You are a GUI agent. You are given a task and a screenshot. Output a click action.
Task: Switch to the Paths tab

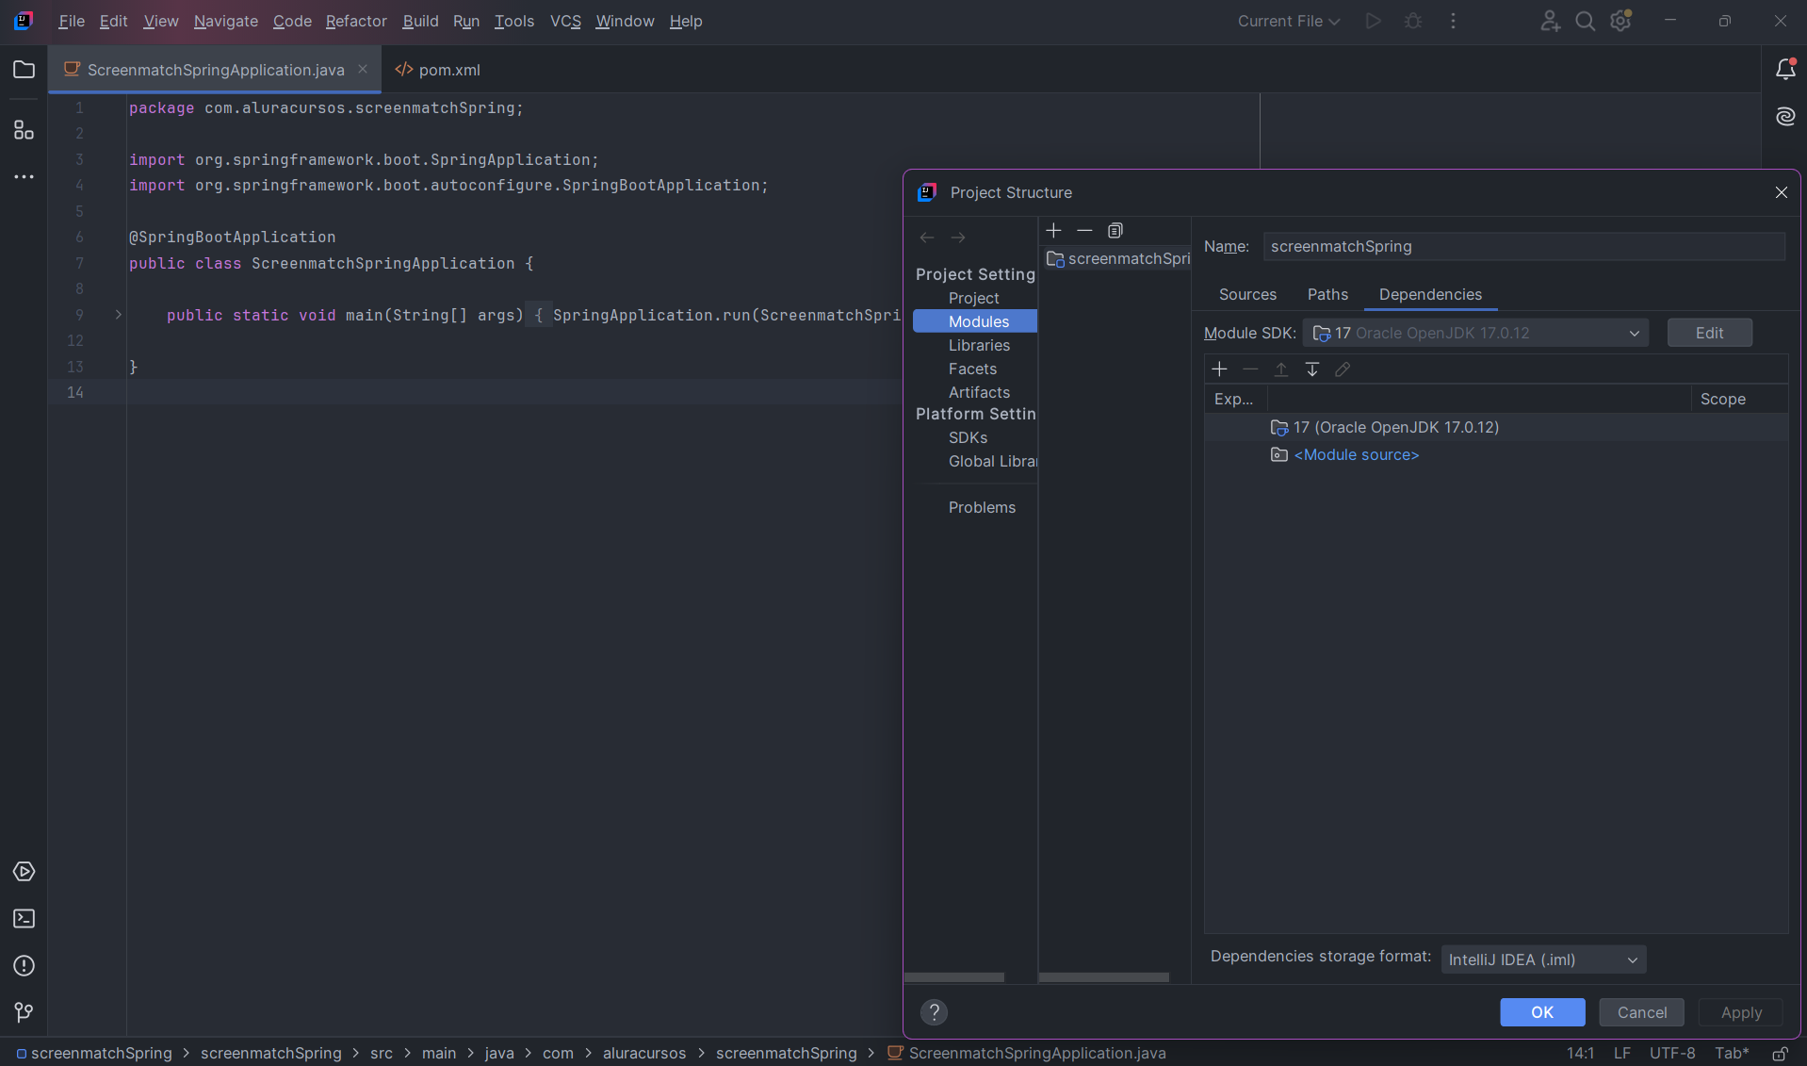coord(1327,295)
